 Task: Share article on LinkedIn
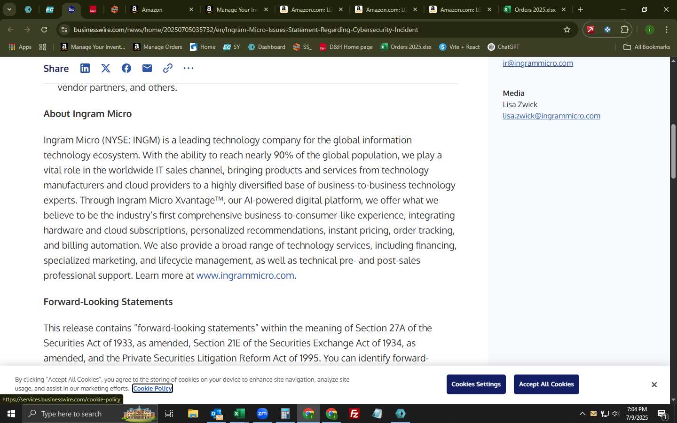point(85,68)
